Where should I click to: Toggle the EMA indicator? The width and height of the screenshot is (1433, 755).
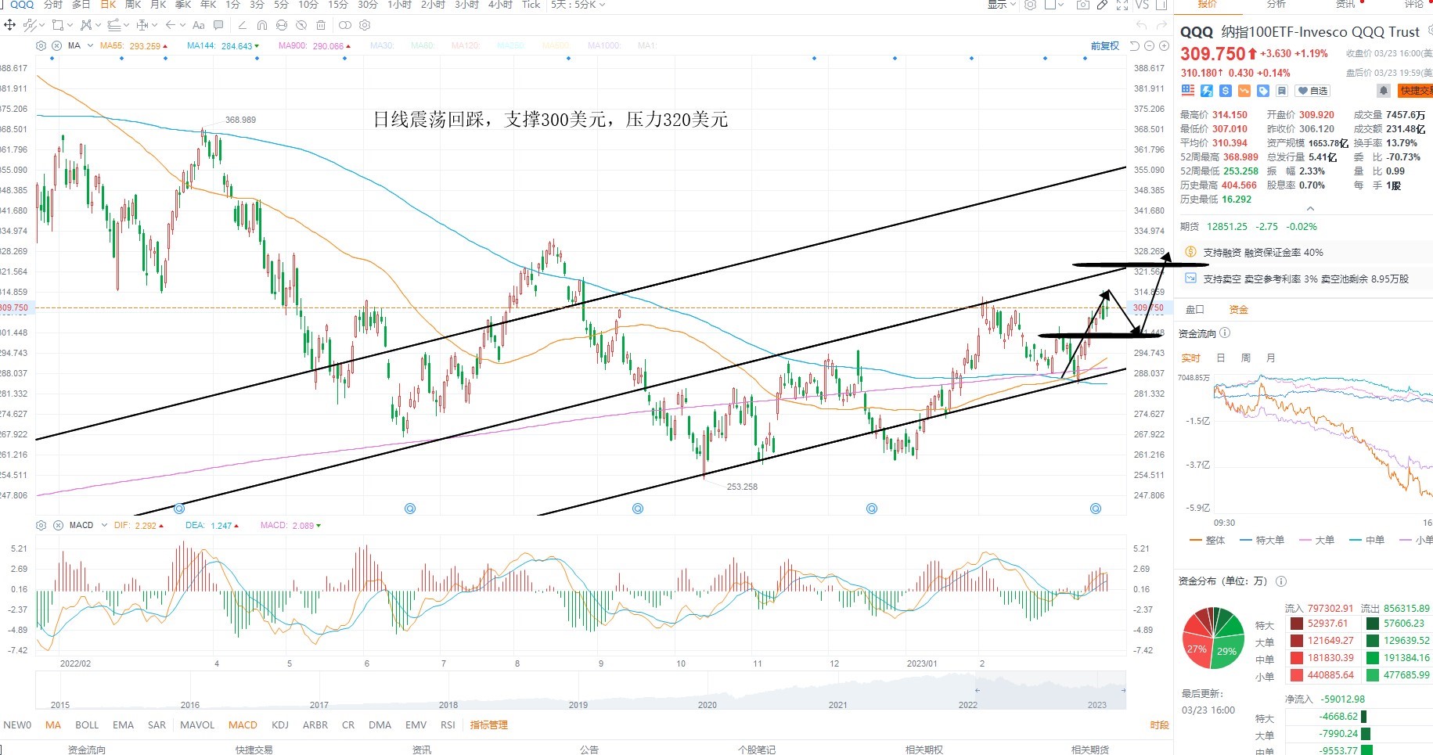pyautogui.click(x=123, y=724)
